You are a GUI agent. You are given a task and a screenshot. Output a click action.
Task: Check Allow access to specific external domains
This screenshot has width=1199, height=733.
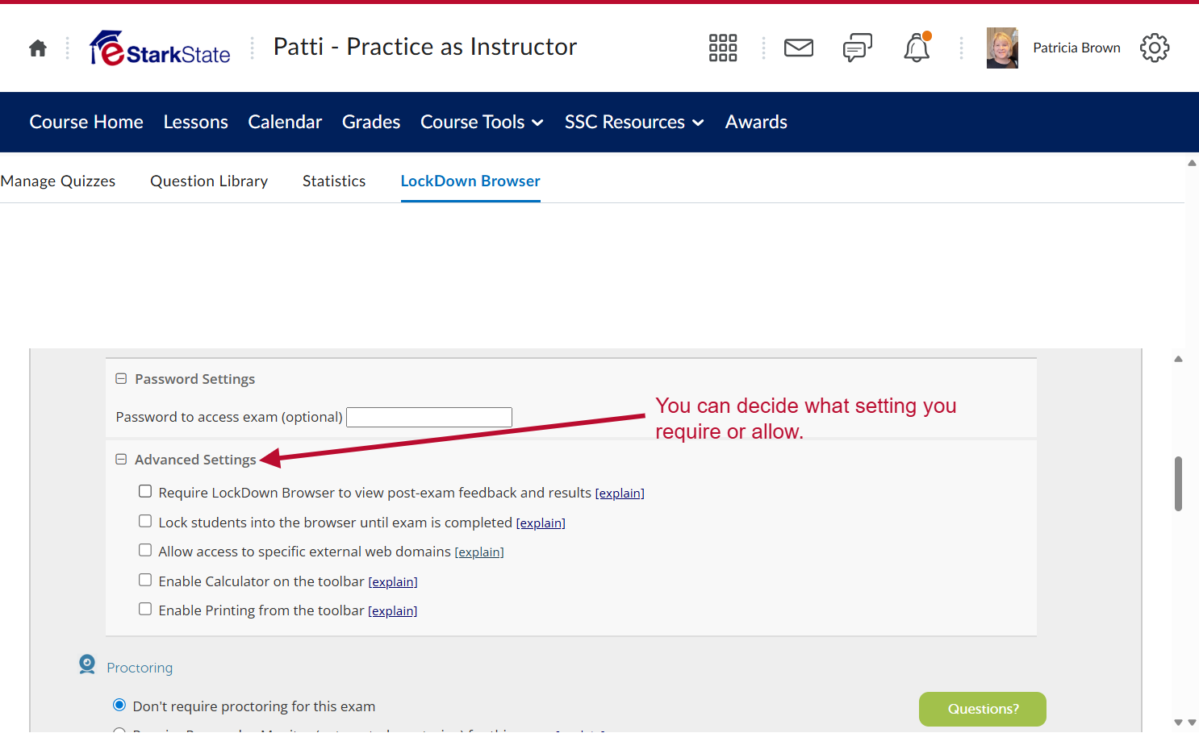(145, 550)
